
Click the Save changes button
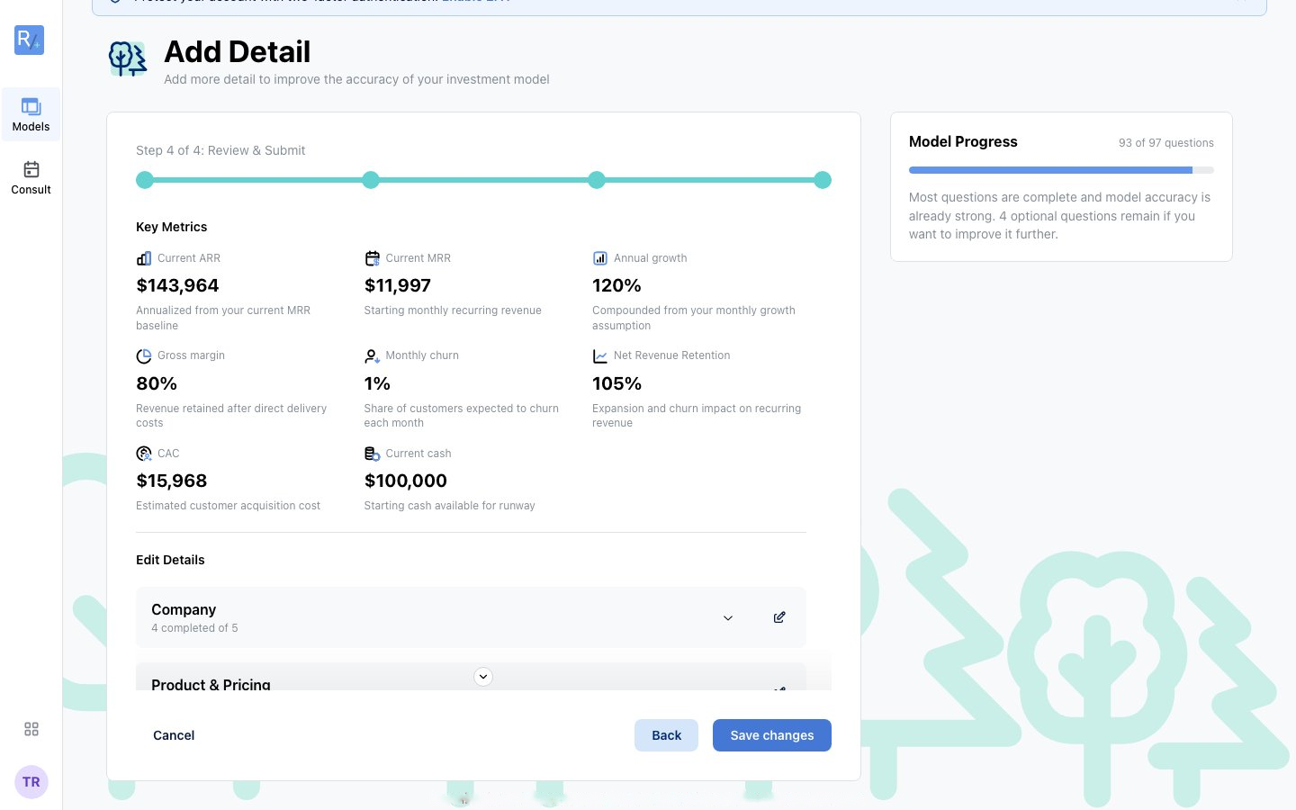(772, 735)
